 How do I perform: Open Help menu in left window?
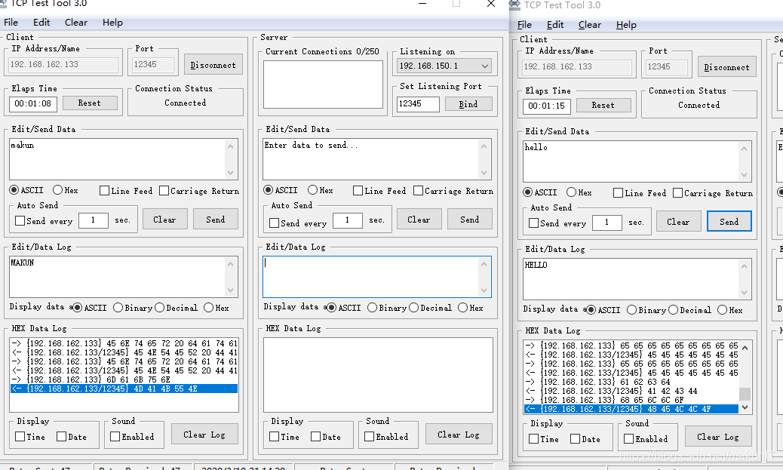[x=112, y=23]
